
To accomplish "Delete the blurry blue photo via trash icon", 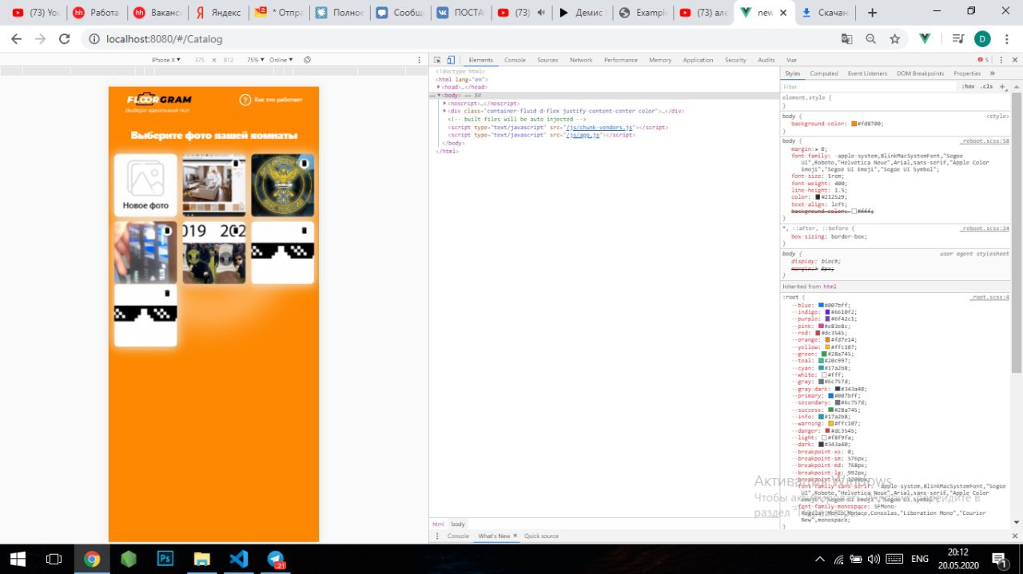I will pos(167,231).
